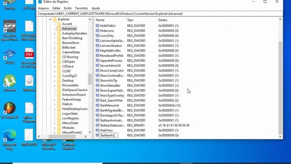291x164 pixels.
Task: Click the tree pane vertical scrollbar thumb
Action: [90, 79]
